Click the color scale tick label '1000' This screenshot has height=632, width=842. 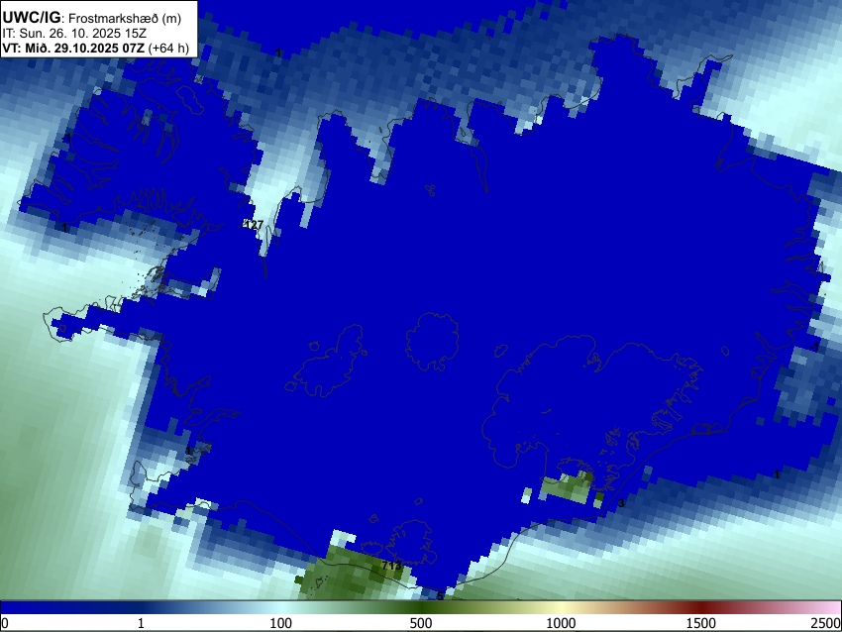(x=561, y=623)
